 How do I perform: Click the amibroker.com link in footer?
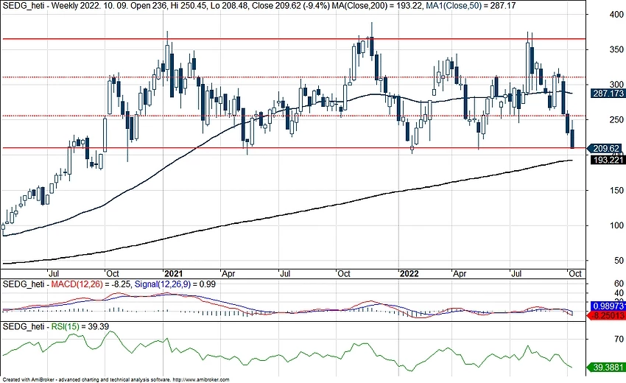(x=201, y=380)
